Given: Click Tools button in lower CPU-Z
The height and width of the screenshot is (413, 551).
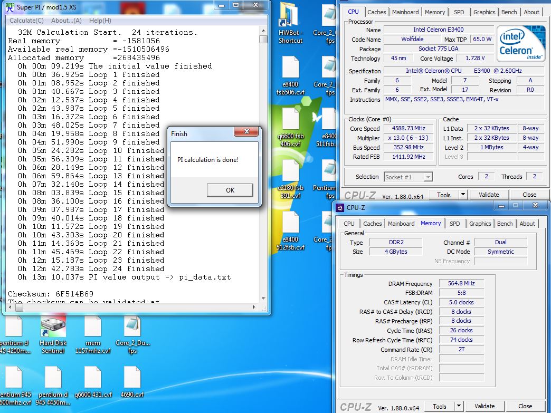Looking at the screenshot, I should pos(439,406).
